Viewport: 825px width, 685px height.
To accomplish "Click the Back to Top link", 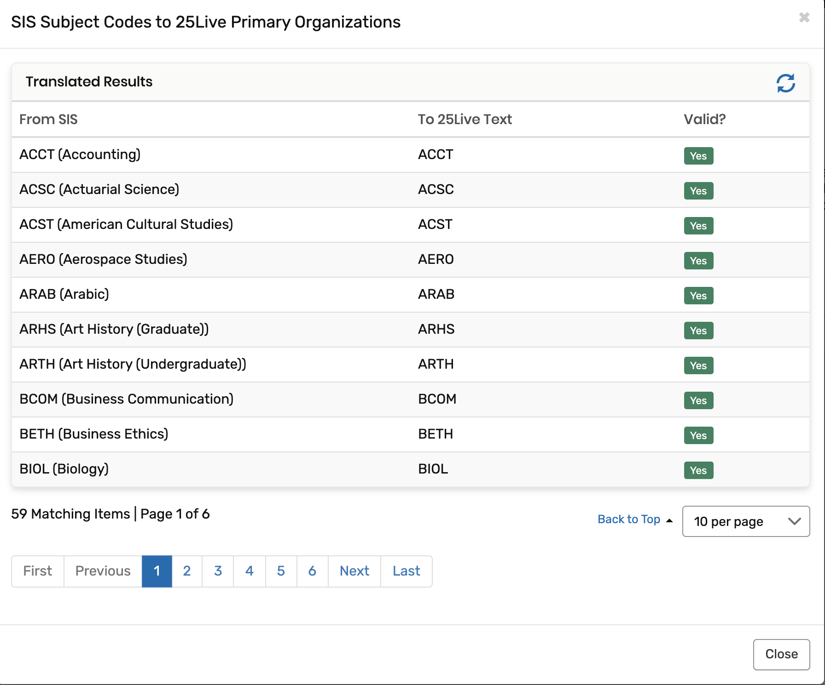I will tap(628, 519).
